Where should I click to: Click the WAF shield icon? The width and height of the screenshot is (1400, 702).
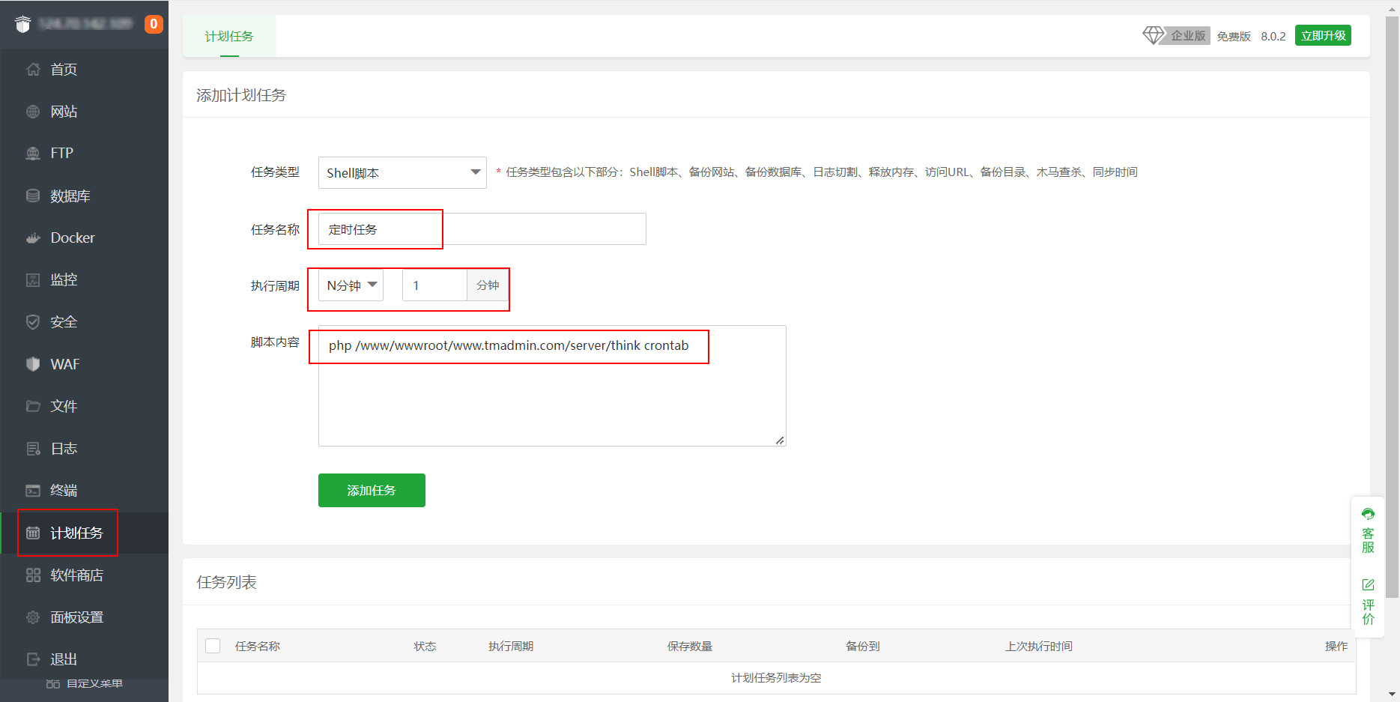[x=33, y=364]
